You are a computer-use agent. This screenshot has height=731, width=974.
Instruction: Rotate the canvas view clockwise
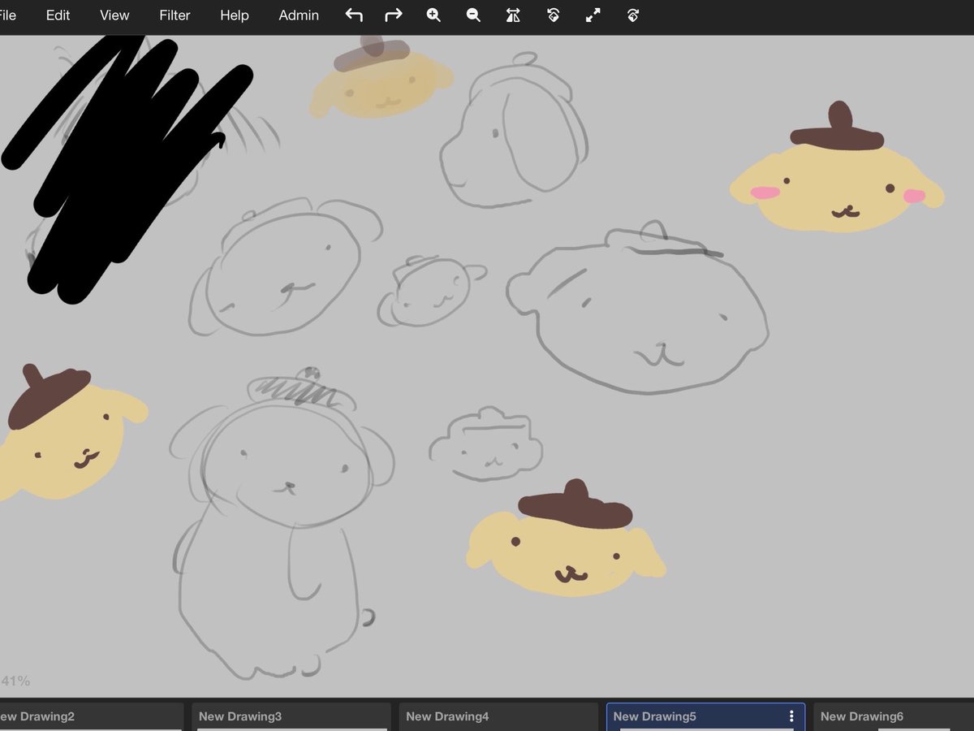click(x=633, y=15)
